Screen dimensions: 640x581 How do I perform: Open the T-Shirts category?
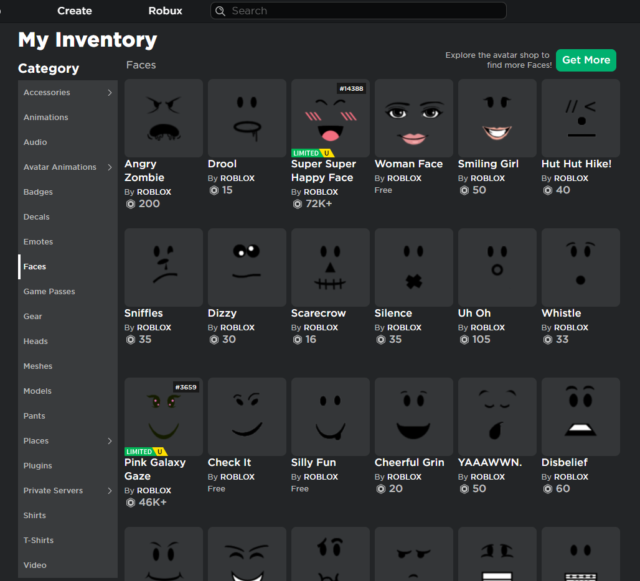pos(68,540)
